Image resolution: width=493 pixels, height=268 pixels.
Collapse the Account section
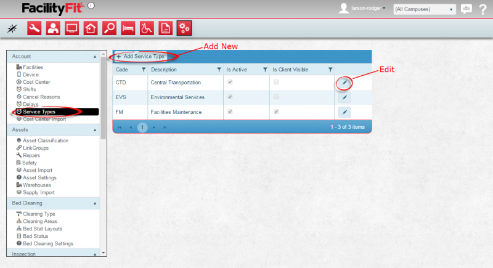coord(95,57)
